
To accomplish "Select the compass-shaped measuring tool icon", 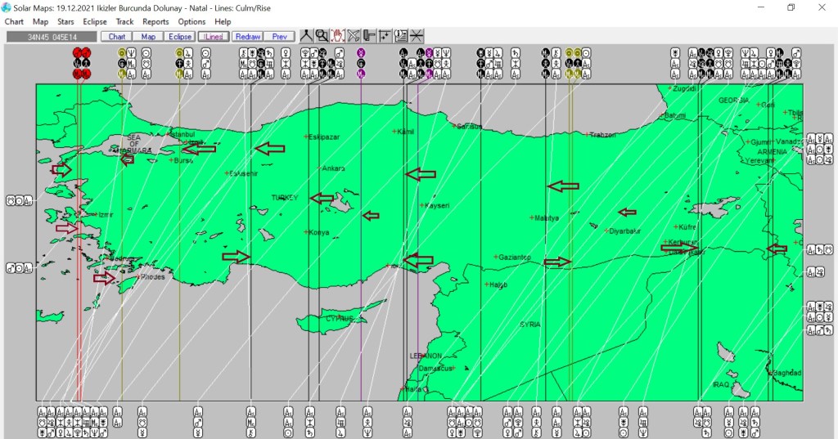I will (307, 36).
